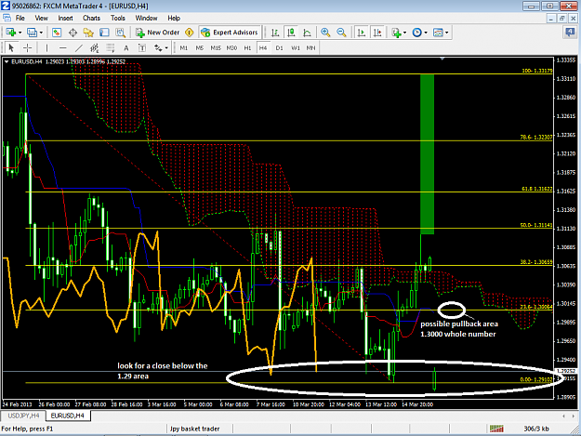Select the Text tool A icon
581x436 pixels.
[126, 47]
